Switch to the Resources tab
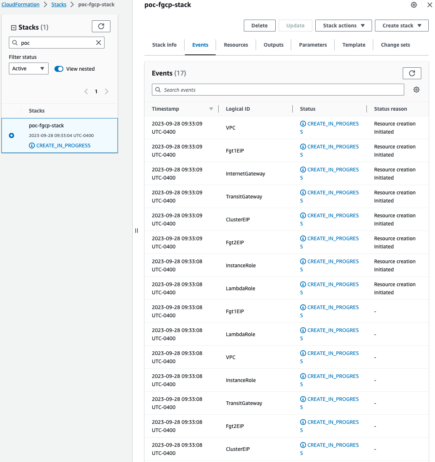Screen dimensions: 435x462 tap(236, 45)
